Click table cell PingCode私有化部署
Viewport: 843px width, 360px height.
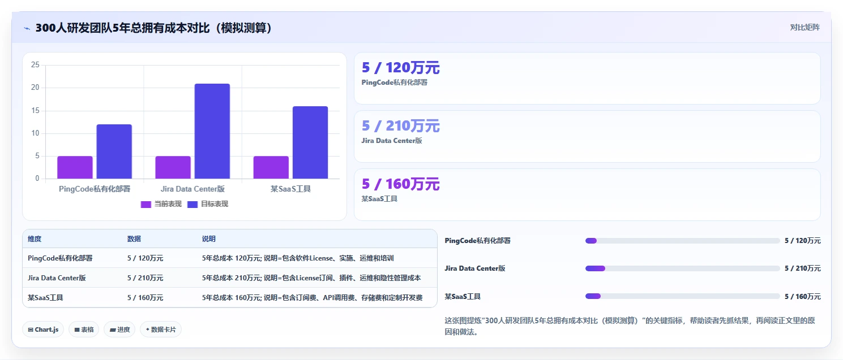tap(60, 258)
